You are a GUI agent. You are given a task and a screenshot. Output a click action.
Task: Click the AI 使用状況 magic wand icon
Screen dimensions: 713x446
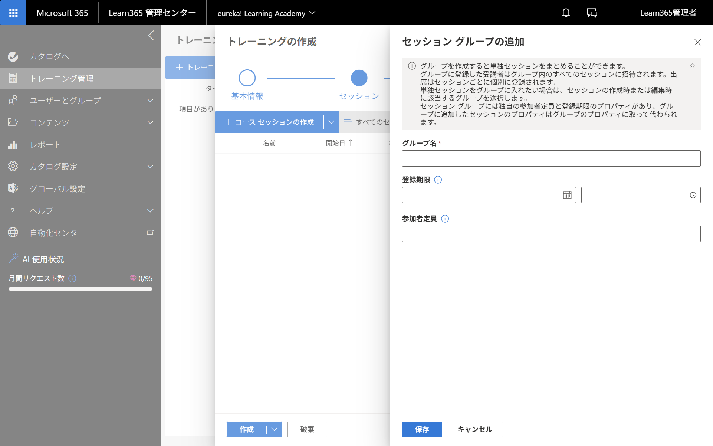pyautogui.click(x=13, y=259)
